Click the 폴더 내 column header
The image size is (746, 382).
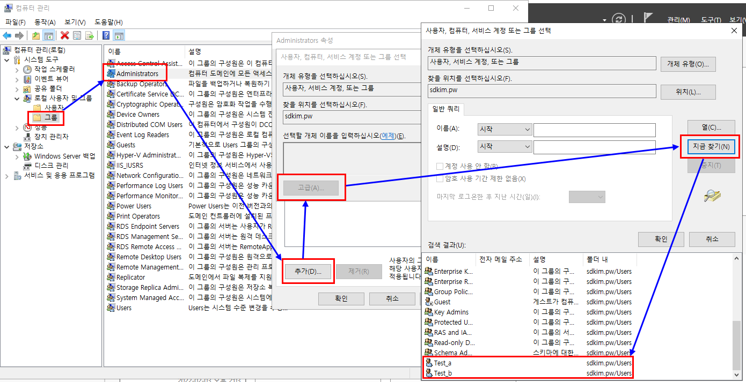(x=610, y=259)
